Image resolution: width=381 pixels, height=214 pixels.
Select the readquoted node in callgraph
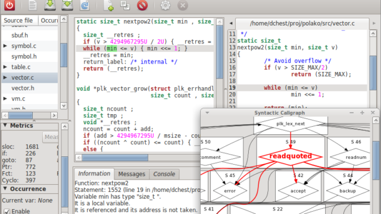pyautogui.click(x=291, y=156)
